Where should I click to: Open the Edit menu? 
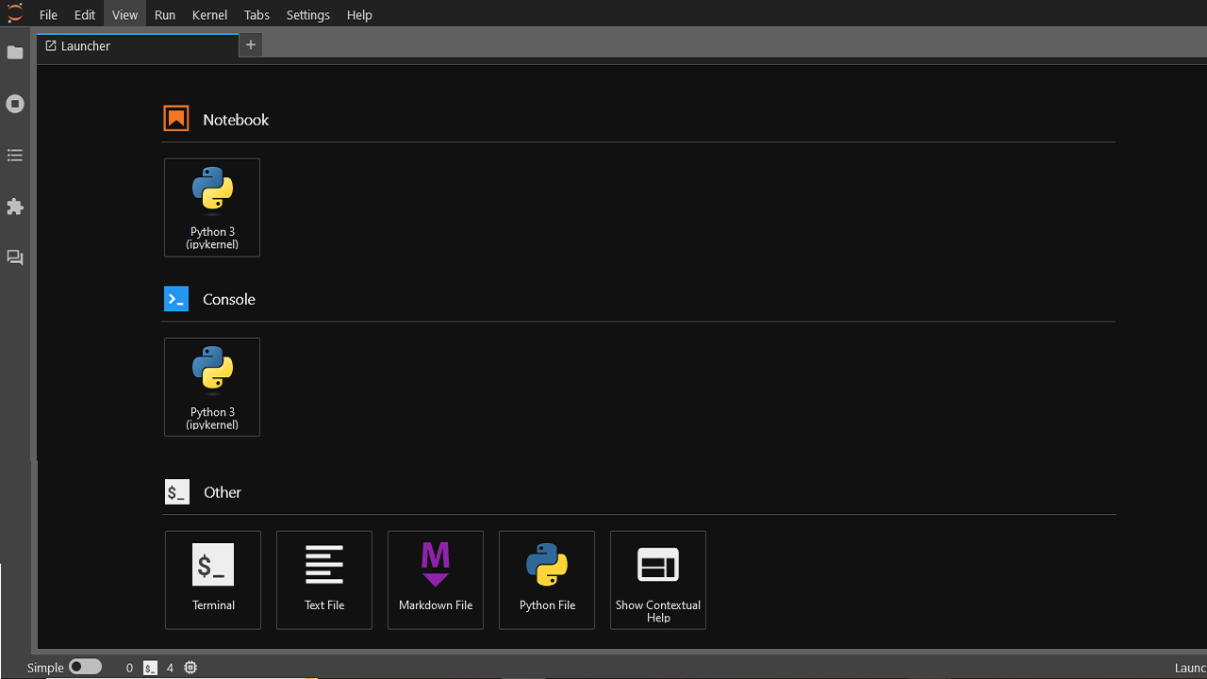pos(85,15)
